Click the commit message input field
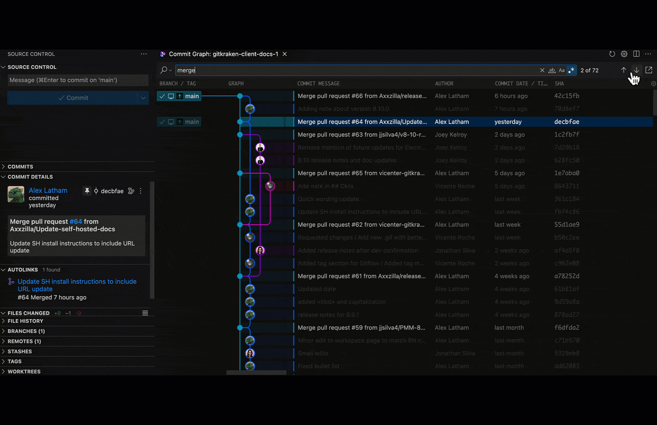This screenshot has height=425, width=657. click(78, 80)
